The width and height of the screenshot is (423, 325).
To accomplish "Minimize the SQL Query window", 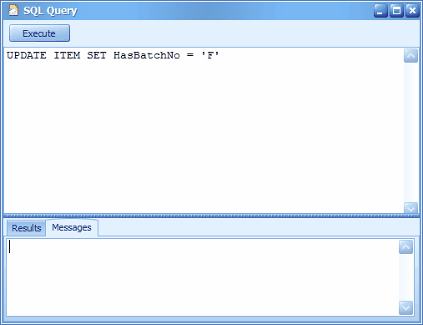I will coord(380,11).
